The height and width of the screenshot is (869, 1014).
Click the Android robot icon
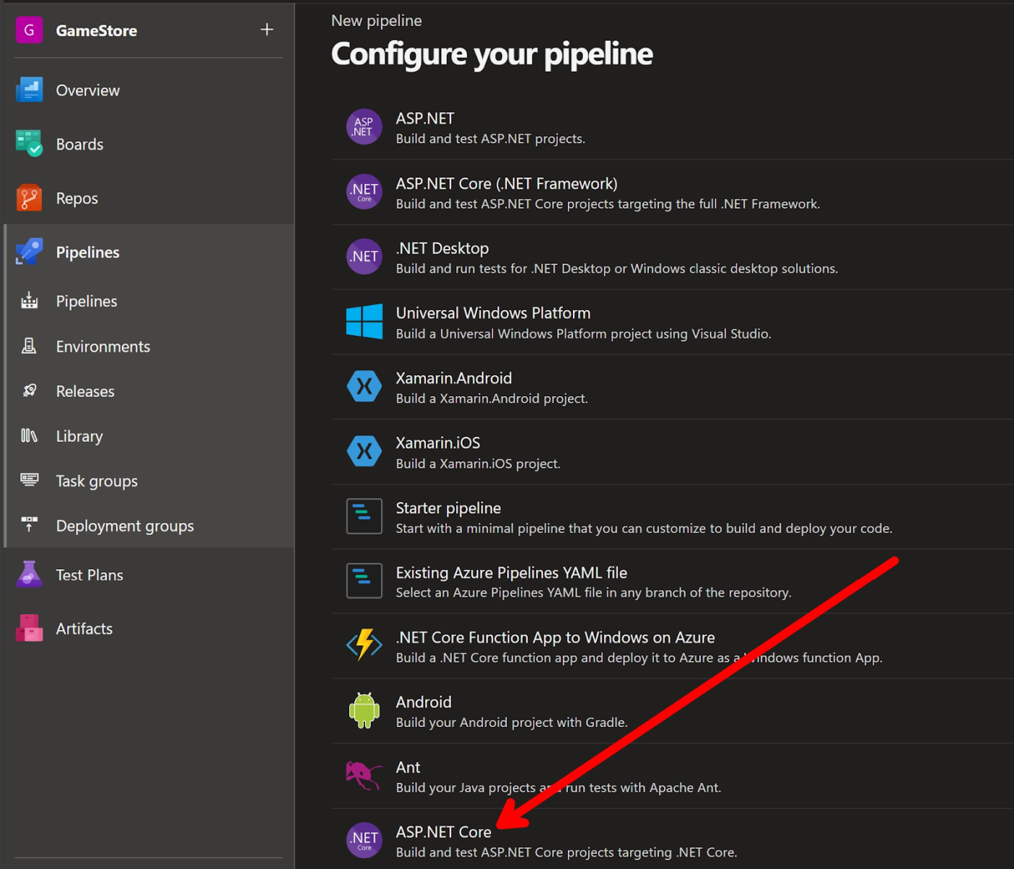[364, 710]
